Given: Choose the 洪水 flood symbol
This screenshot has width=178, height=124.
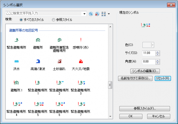Looking at the screenshot, I should point(17,61).
